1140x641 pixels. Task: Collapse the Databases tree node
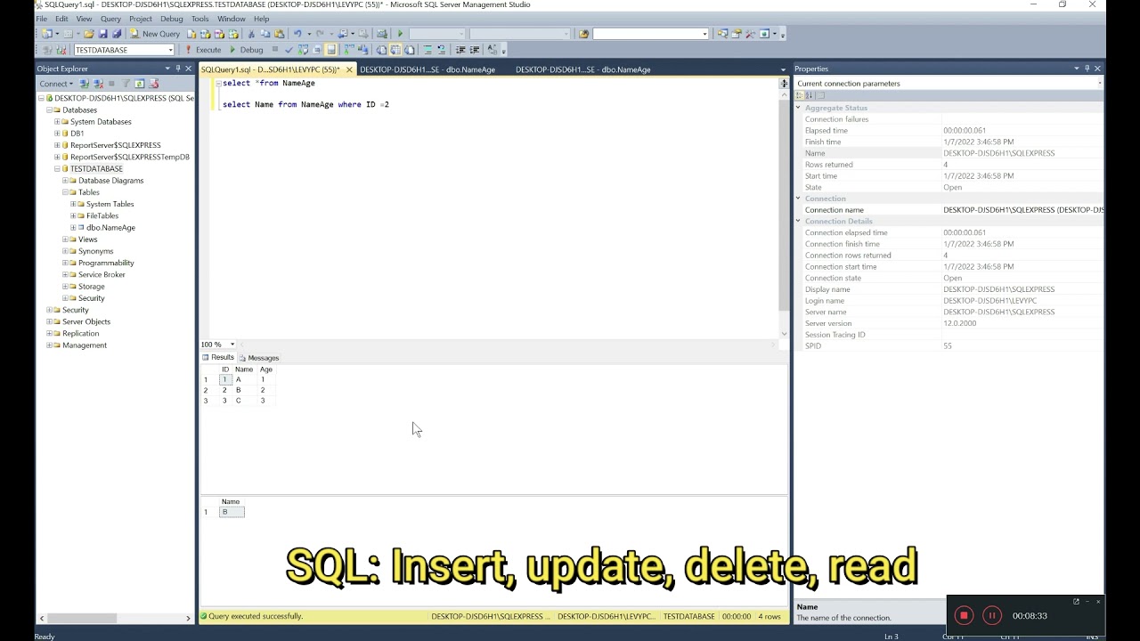pos(49,110)
